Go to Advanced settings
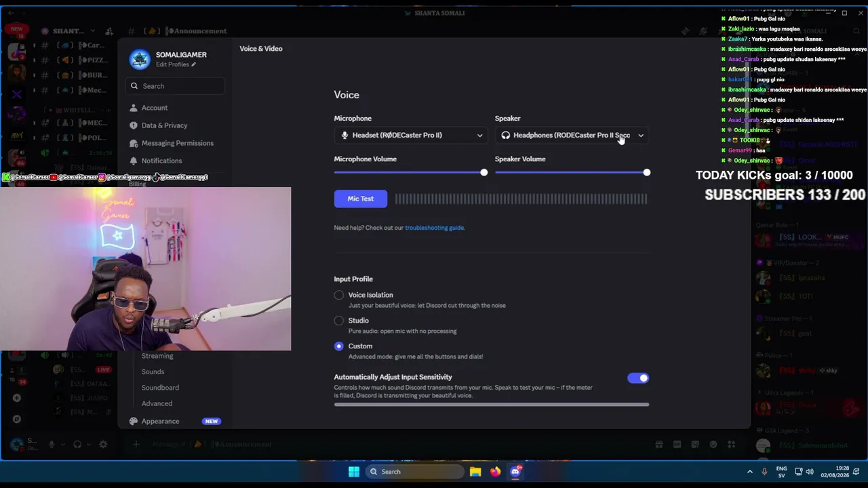 (x=157, y=403)
